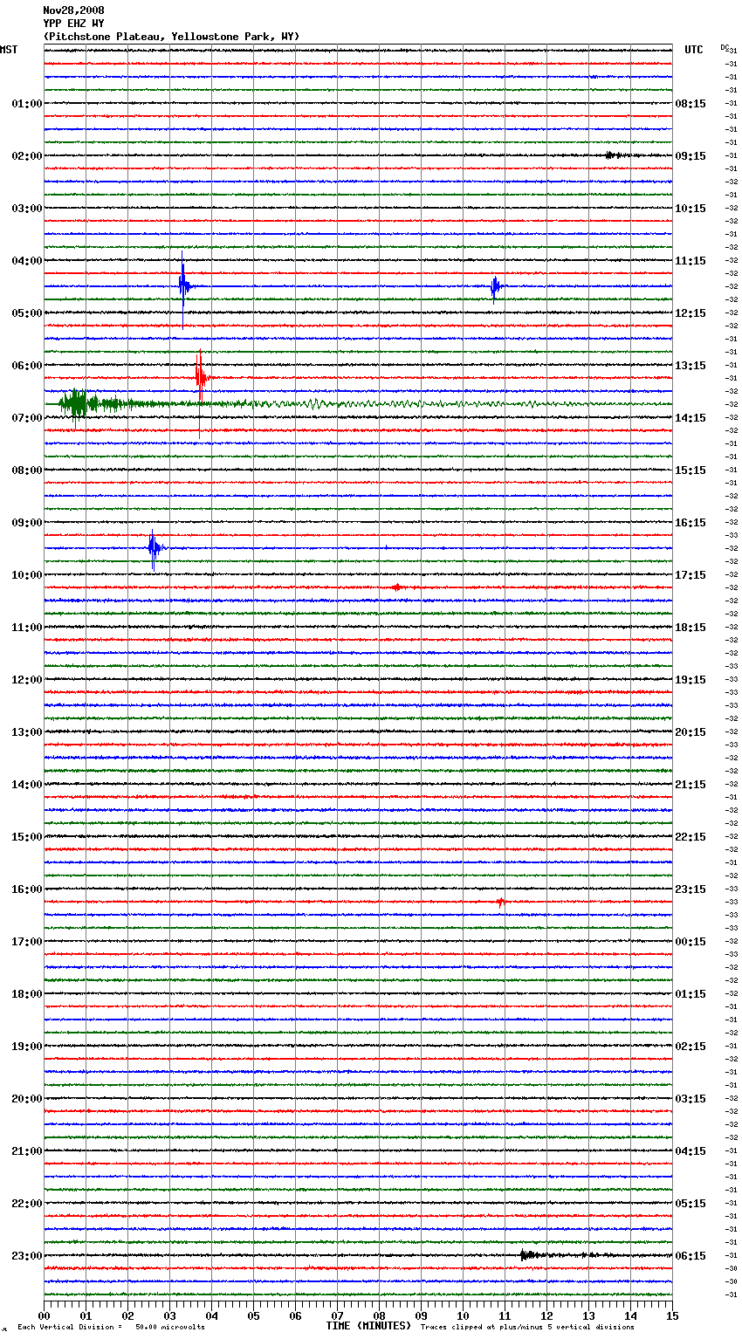Select the 19:15 UTC time label

pos(690,680)
